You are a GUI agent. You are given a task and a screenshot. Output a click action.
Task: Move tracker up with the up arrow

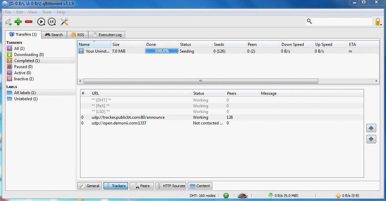371,128
